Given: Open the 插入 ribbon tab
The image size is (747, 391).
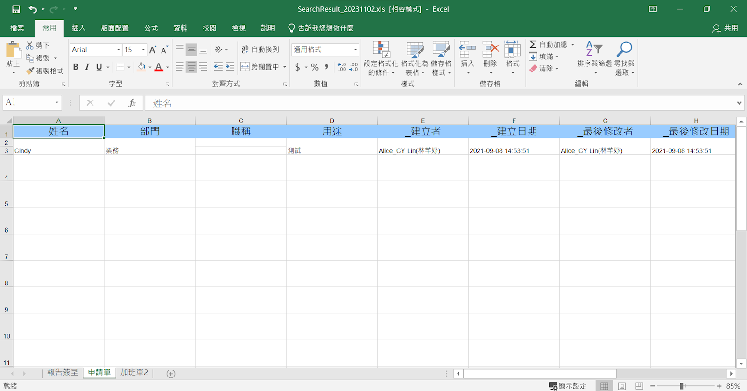Looking at the screenshot, I should tap(78, 28).
